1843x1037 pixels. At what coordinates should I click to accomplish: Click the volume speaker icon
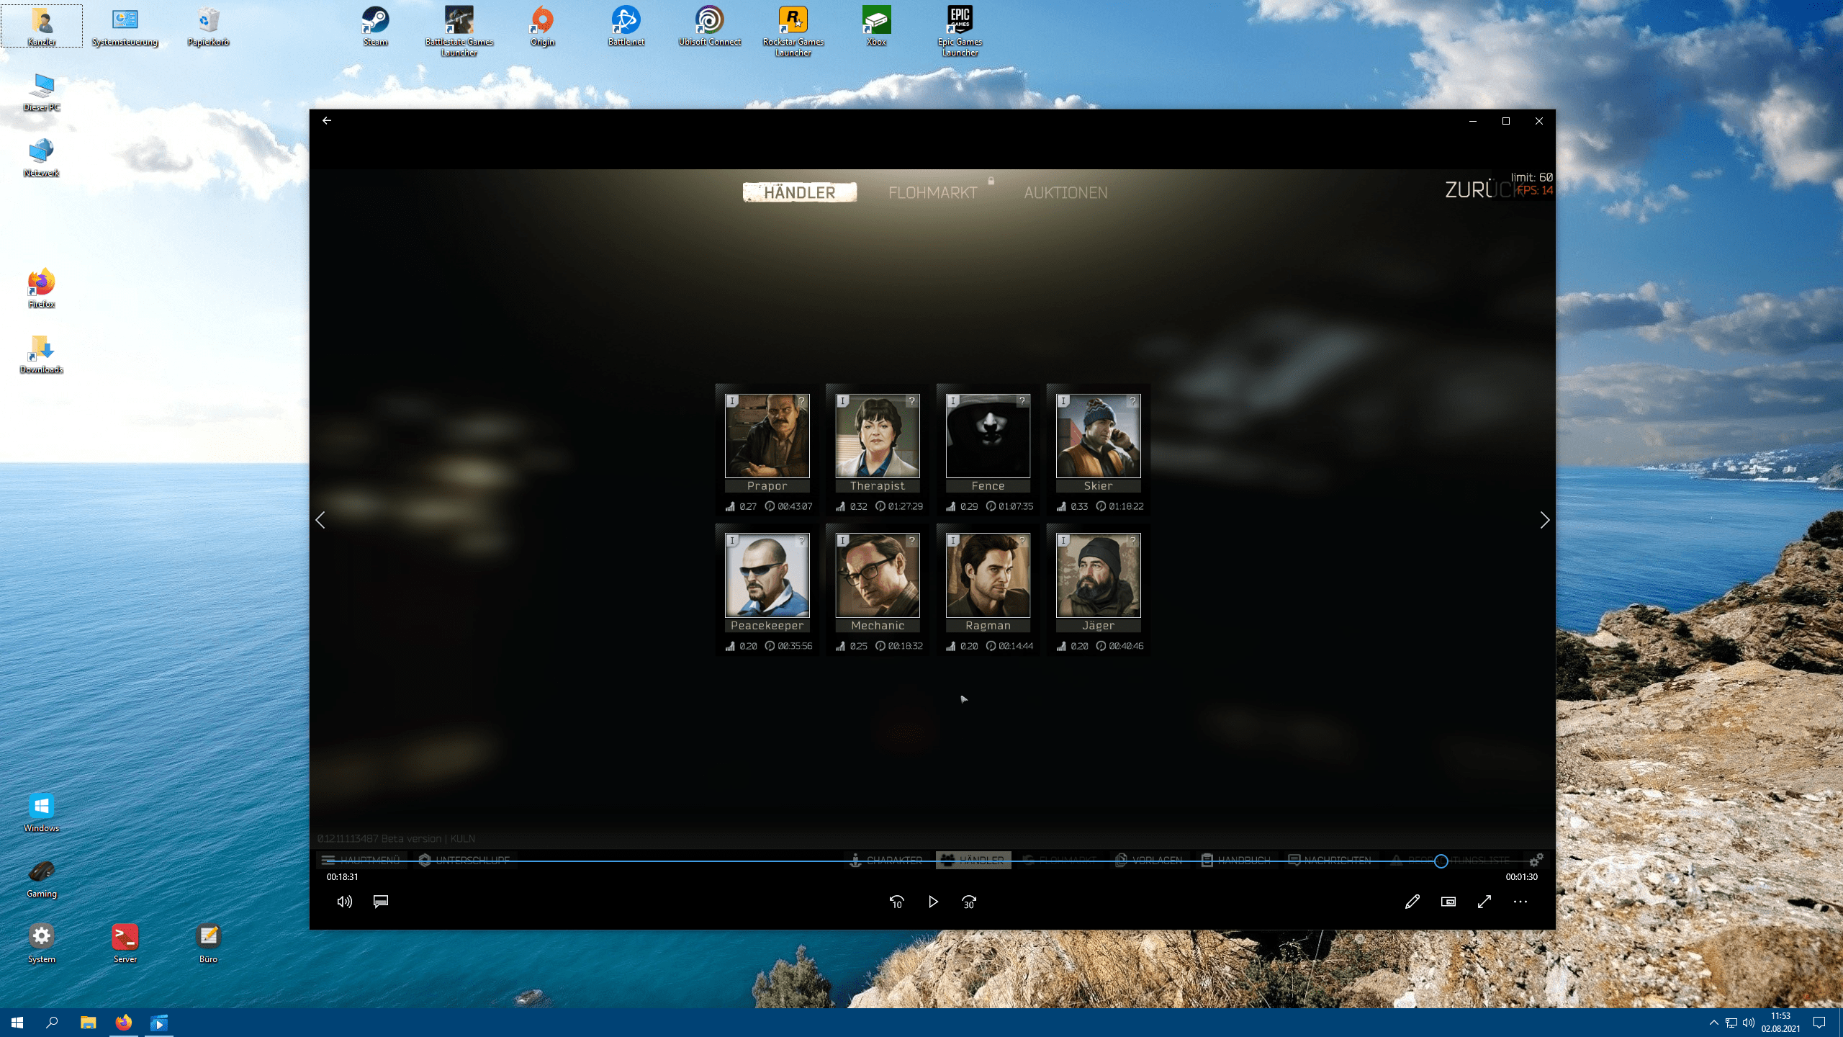[x=344, y=902]
